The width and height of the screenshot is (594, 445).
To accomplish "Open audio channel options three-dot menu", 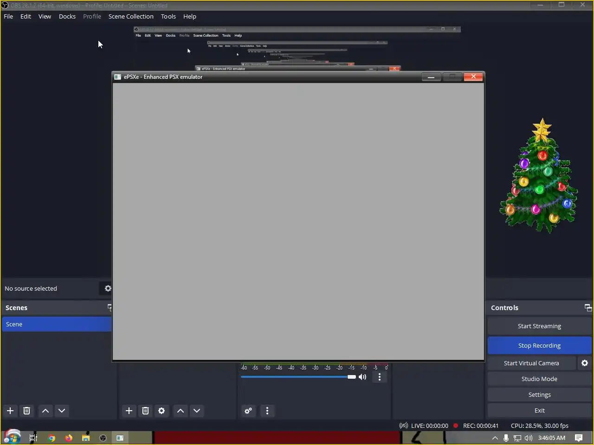I will (x=380, y=377).
